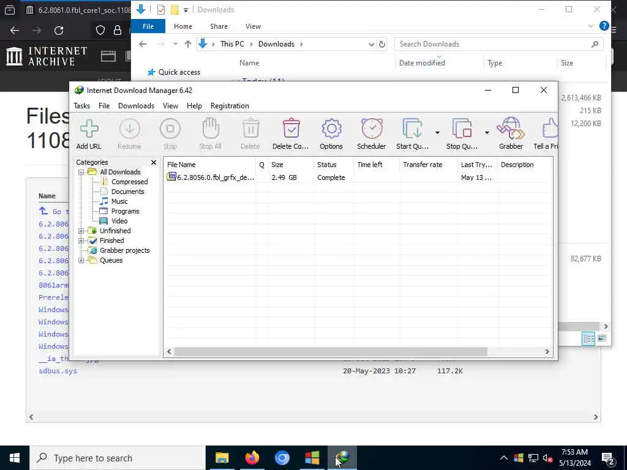
Task: Open the Grabber tool icon
Action: pyautogui.click(x=511, y=134)
